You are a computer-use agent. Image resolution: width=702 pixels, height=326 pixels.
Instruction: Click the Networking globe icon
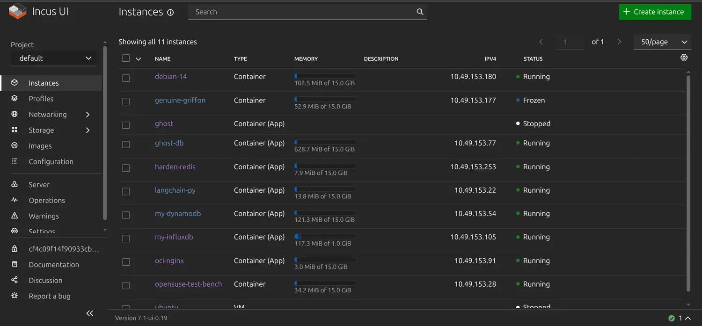[x=15, y=114]
